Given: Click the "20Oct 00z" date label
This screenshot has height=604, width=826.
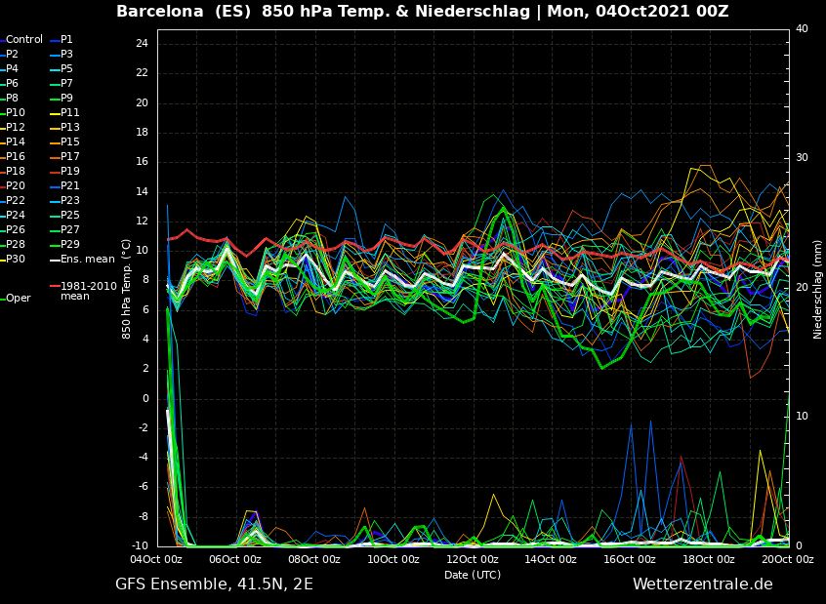Looking at the screenshot, I should [788, 559].
